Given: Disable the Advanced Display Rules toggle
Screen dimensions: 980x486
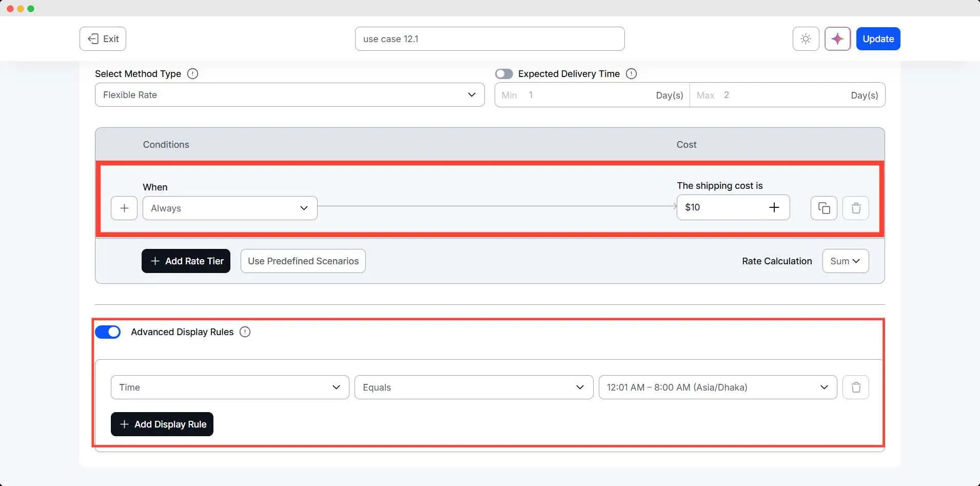Looking at the screenshot, I should 108,332.
